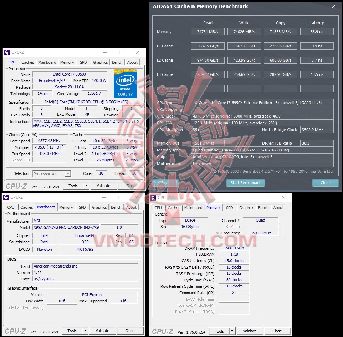Screen dimensions: 343x337
Task: Click L2 Cache Copy value 608.88 GB/s
Action: [281, 60]
